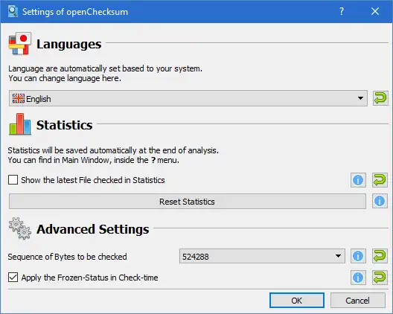Reset latest File checked option to default
The image size is (393, 314).
[380, 180]
